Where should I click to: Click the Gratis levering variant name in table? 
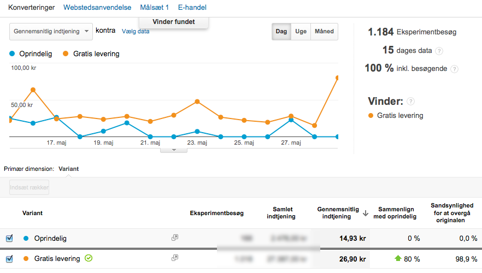57,259
